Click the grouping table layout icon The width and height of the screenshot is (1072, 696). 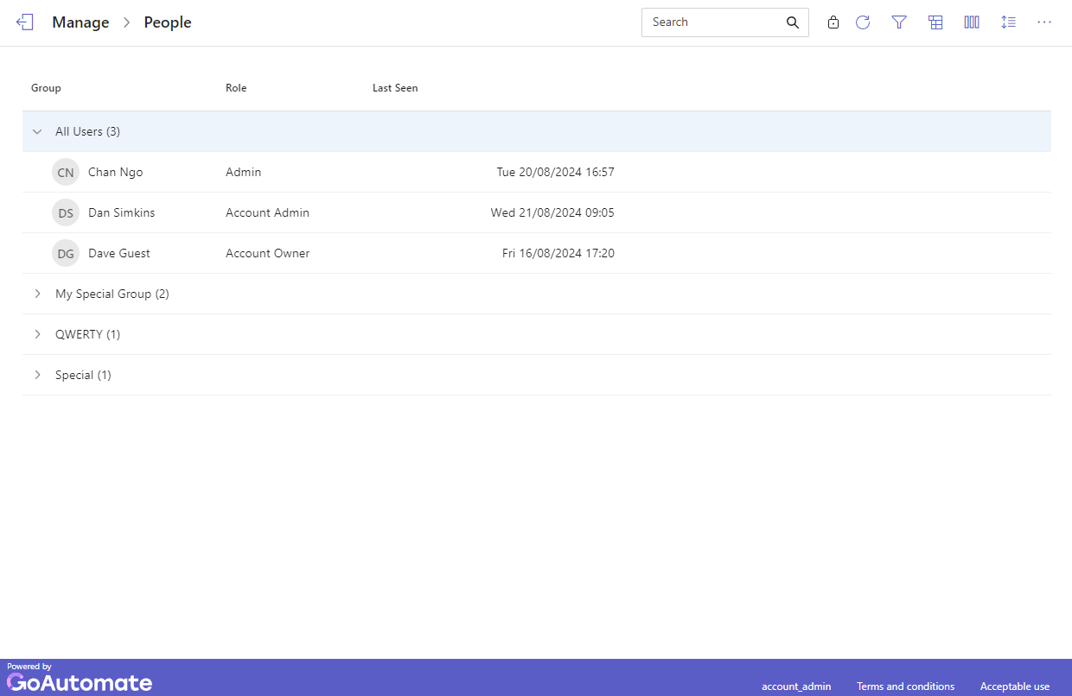tap(935, 22)
